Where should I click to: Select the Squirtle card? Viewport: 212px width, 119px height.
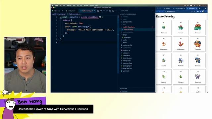point(164,60)
